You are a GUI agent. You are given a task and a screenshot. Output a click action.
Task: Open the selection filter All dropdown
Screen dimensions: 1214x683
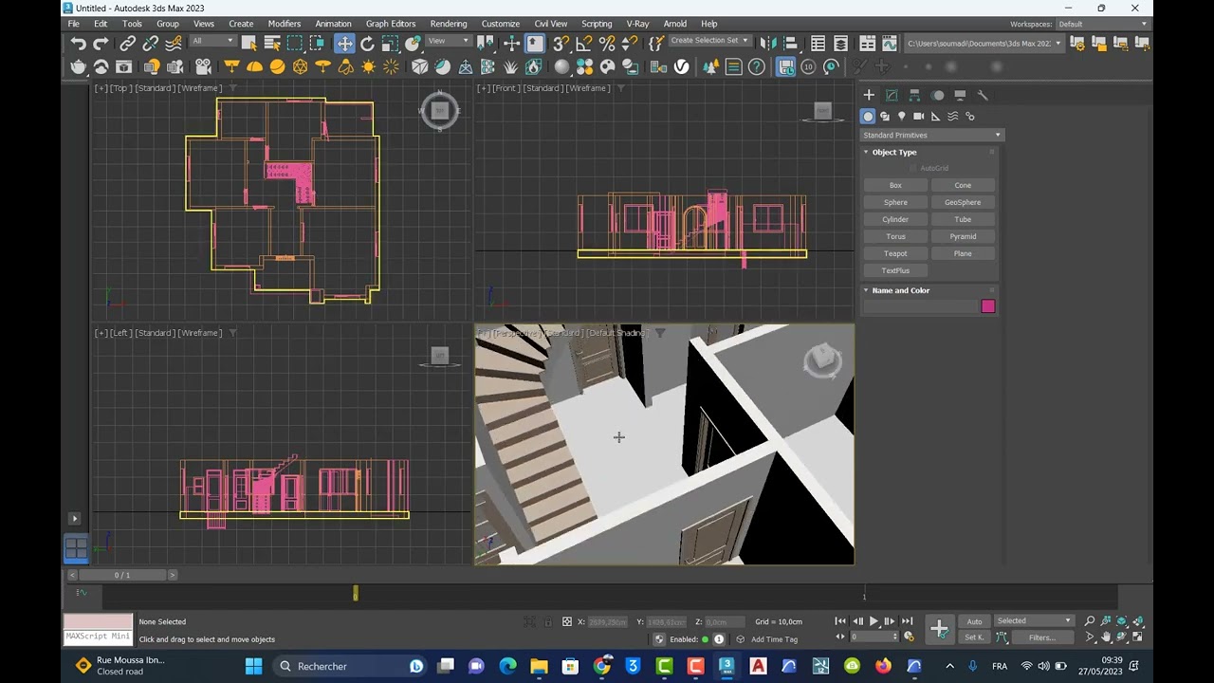tap(212, 41)
